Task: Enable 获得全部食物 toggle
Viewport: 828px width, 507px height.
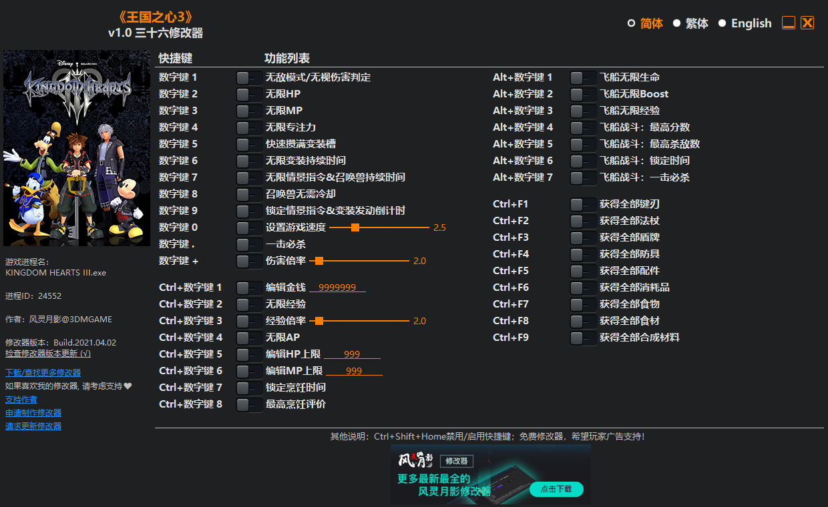Action: [x=583, y=304]
